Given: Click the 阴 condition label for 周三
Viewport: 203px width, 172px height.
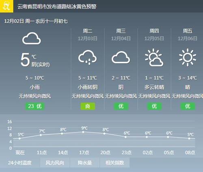Looking at the screenshot, I should (x=121, y=87).
